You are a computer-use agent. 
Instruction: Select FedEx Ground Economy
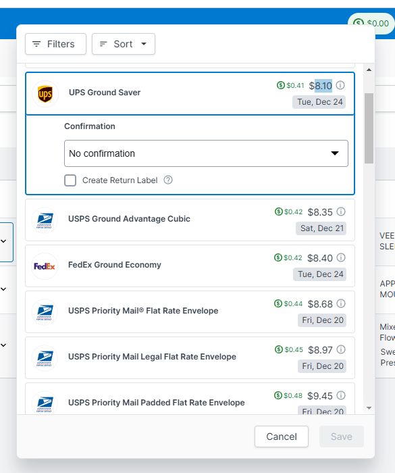[190, 266]
